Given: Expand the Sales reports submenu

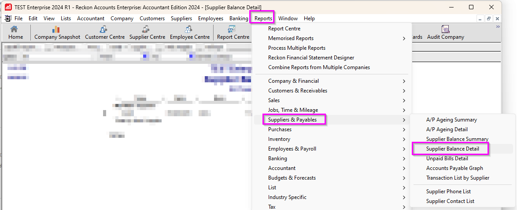Looking at the screenshot, I should tap(331, 100).
